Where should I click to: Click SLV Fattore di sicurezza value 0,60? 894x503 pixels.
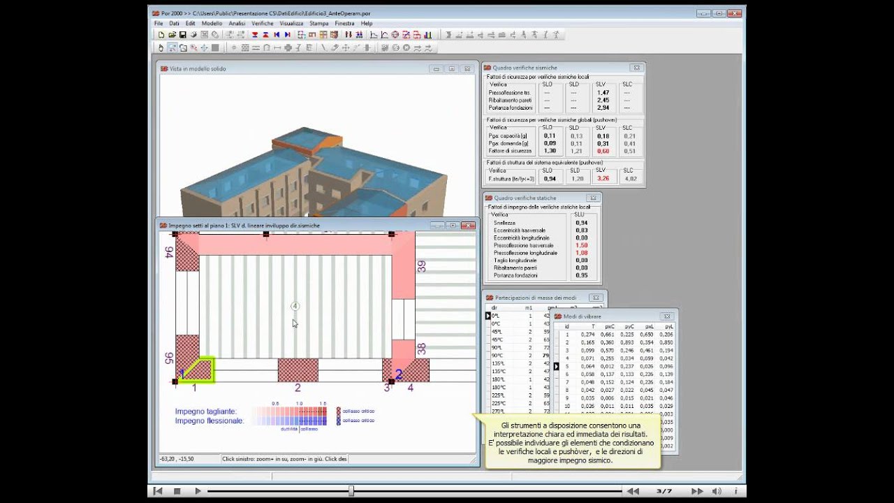(x=602, y=151)
